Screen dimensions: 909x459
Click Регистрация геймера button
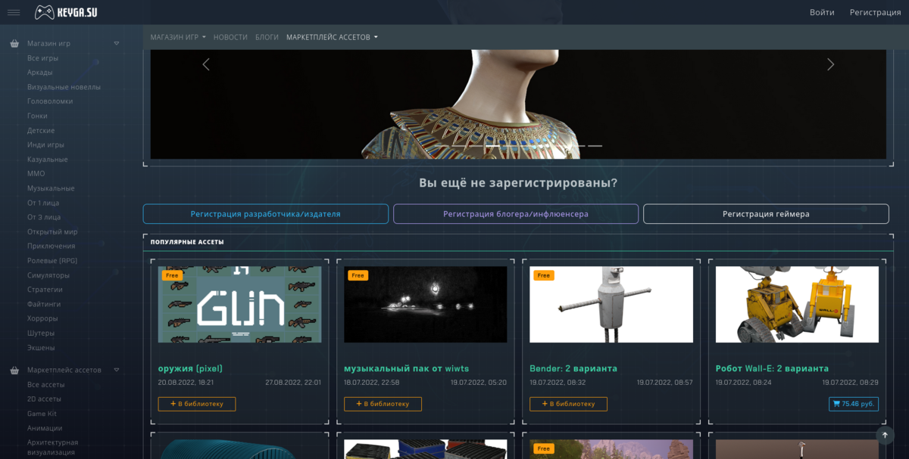(766, 214)
